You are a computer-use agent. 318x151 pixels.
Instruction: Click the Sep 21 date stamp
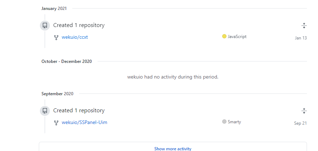point(300,123)
